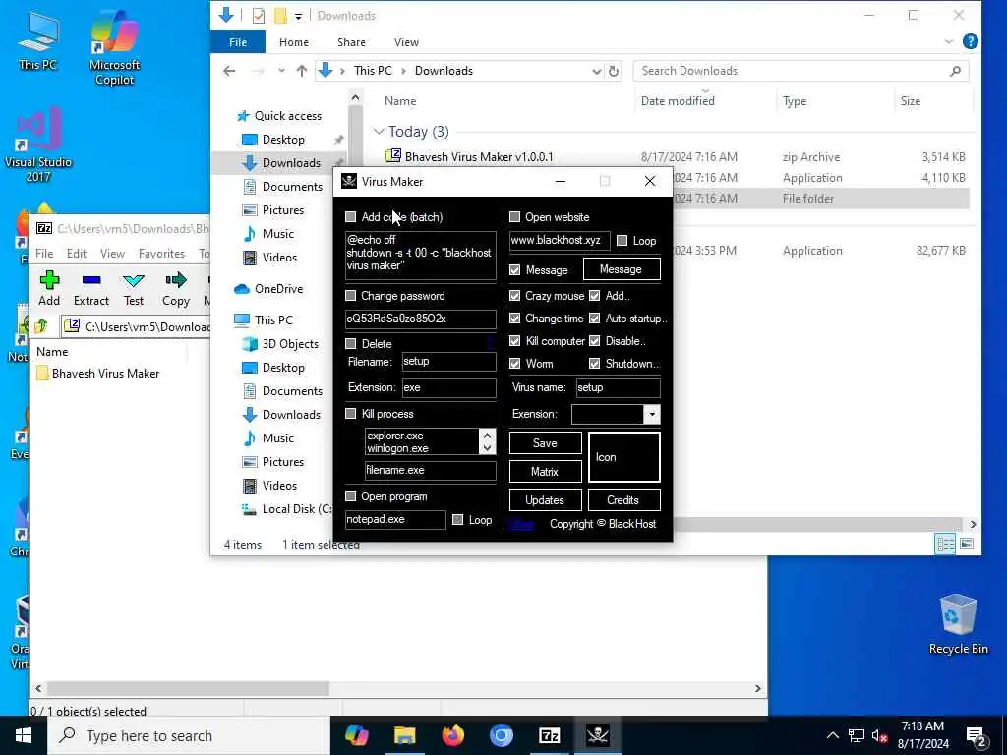Open the Explorer Home tab
The image size is (1007, 755).
click(294, 41)
